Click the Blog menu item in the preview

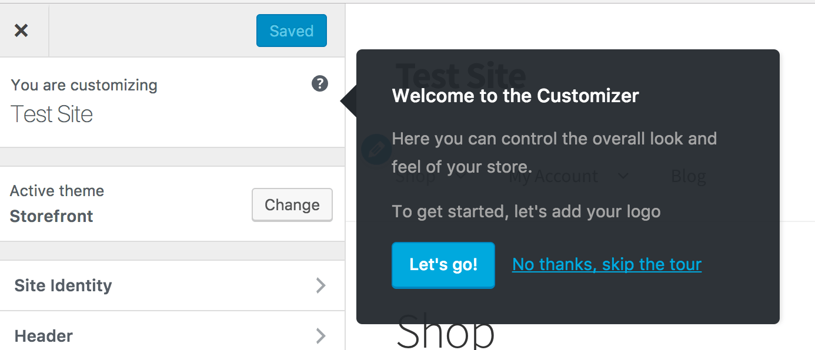click(x=688, y=176)
